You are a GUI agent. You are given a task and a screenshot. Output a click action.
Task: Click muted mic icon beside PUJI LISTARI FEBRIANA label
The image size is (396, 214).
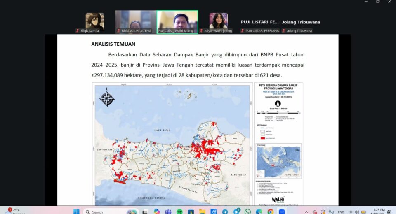pos(243,31)
